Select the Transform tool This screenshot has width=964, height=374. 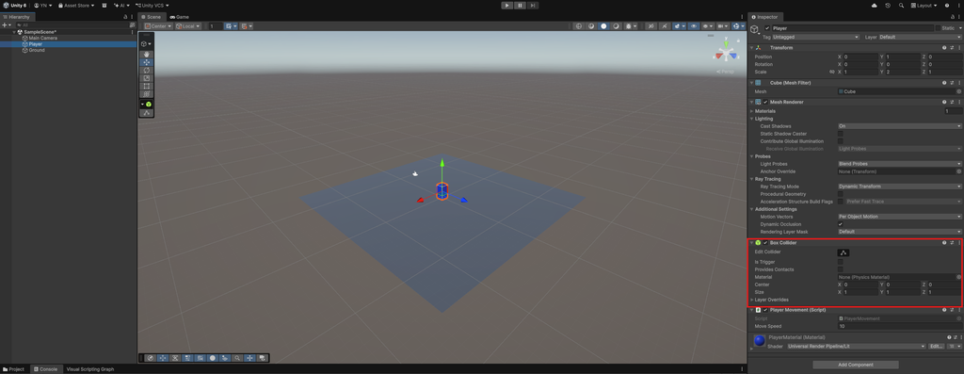pyautogui.click(x=146, y=95)
